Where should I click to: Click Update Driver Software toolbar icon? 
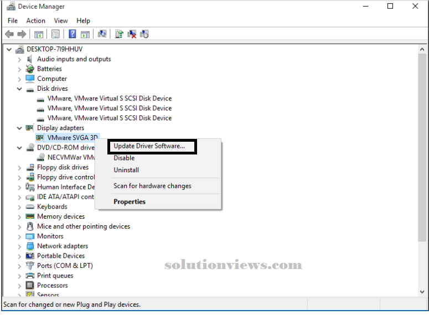coord(119,34)
